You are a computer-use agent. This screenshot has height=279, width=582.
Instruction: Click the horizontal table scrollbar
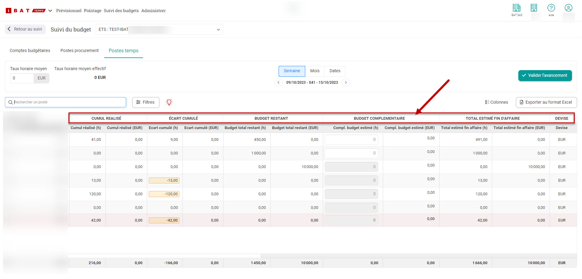pos(164,256)
